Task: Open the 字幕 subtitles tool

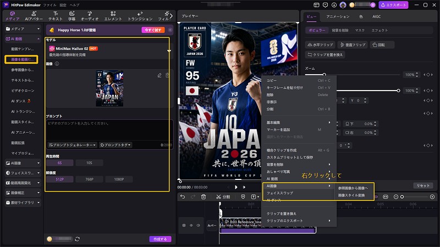Action: pyautogui.click(x=72, y=16)
